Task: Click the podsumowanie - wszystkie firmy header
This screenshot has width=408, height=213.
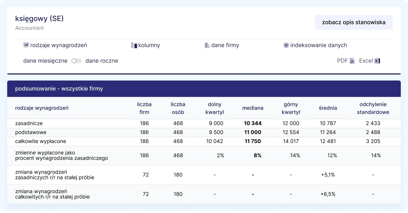Action: pyautogui.click(x=59, y=89)
